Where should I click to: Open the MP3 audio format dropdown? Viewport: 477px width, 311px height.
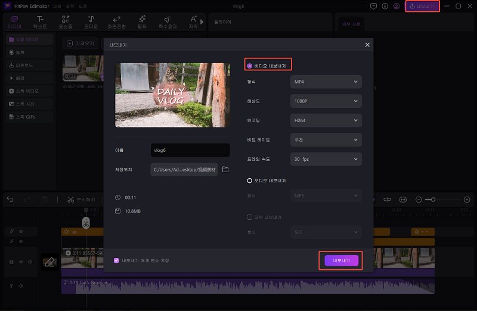point(326,196)
